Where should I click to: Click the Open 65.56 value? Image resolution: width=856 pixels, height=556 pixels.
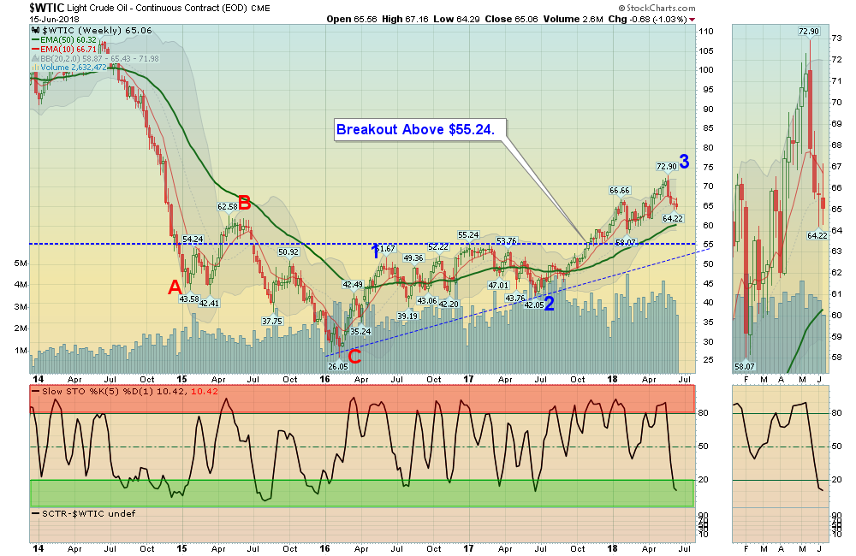pos(352,19)
